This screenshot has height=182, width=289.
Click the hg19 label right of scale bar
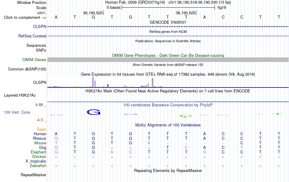[x=222, y=8]
